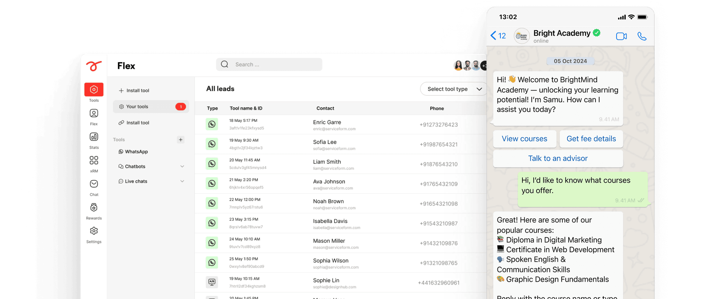Open the Flex sidebar icon
This screenshot has width=708, height=299.
coord(94,113)
